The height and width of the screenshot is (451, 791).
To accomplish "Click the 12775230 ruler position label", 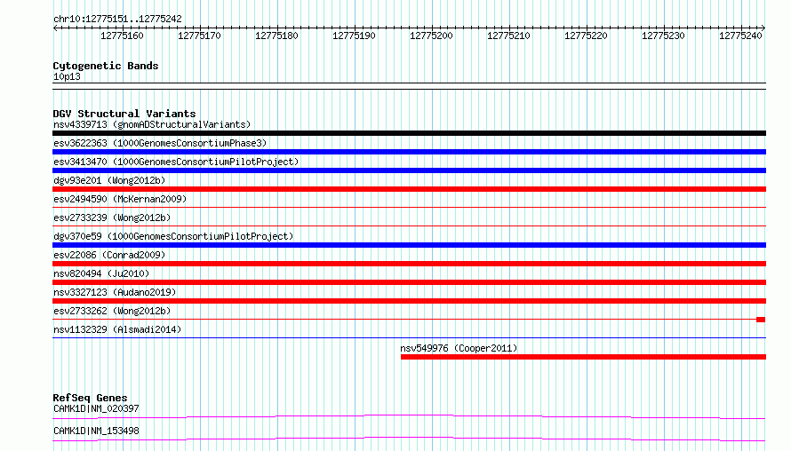I will coord(663,36).
